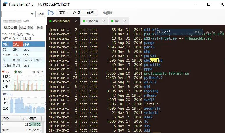The width and height of the screenshot is (225, 133).
Task: Click the 复制 link beside blurred IP
Action: [26, 21]
